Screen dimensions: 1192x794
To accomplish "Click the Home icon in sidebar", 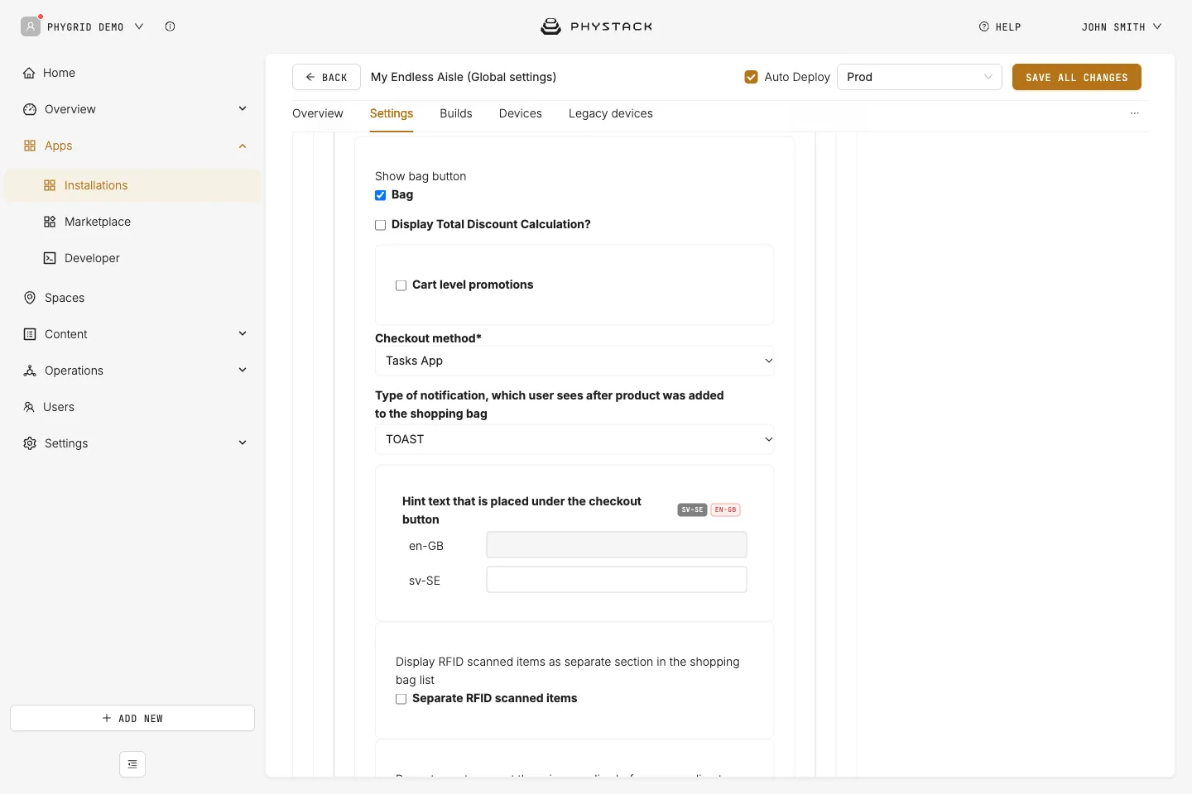I will point(30,73).
